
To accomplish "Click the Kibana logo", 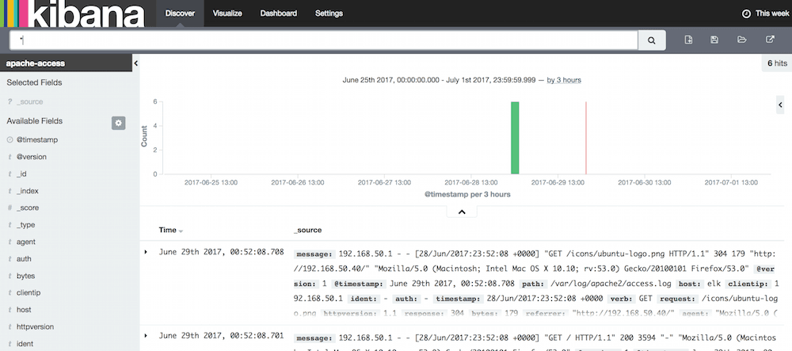I will click(73, 13).
